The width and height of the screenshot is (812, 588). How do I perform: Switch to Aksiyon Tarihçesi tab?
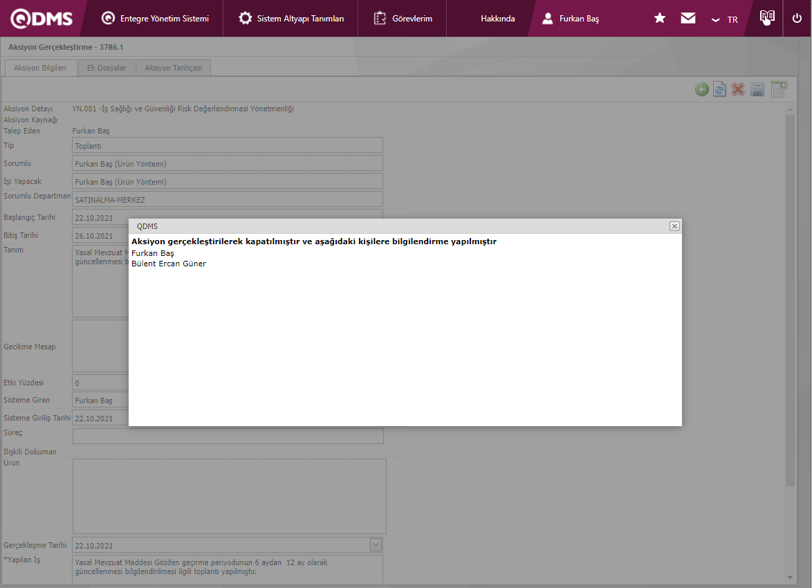pyautogui.click(x=174, y=68)
